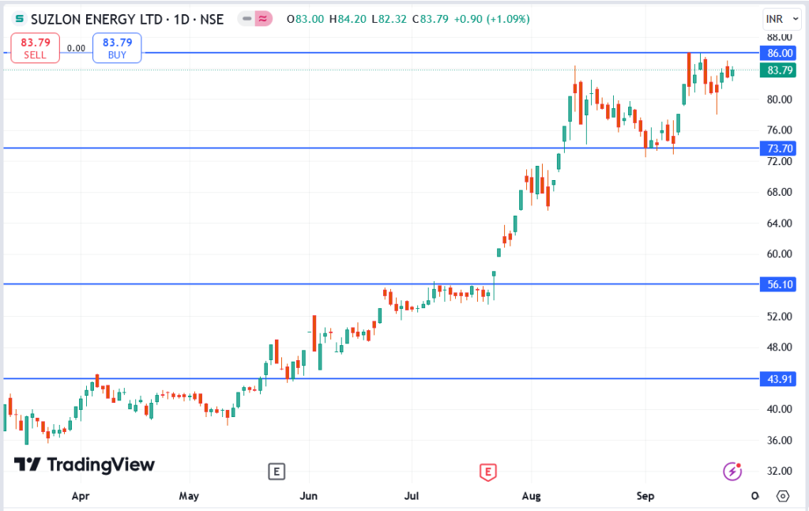The image size is (809, 511).
Task: Open the SUZLON ENERGY LTD symbol title
Action: coord(127,20)
